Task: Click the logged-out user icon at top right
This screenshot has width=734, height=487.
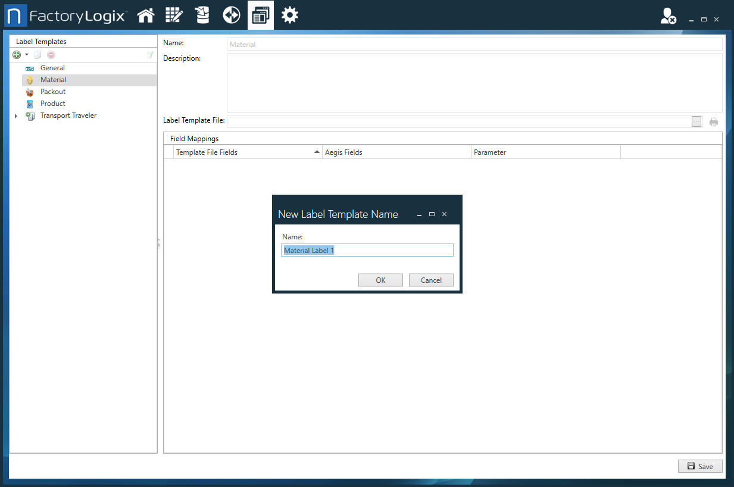Action: tap(667, 17)
